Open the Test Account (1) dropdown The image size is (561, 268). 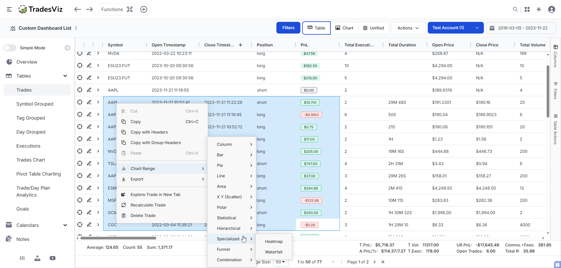[456, 28]
